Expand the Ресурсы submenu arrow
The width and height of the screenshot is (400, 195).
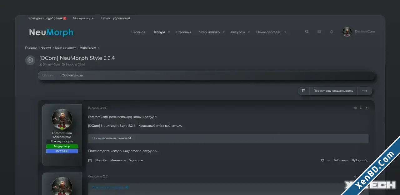click(x=249, y=32)
